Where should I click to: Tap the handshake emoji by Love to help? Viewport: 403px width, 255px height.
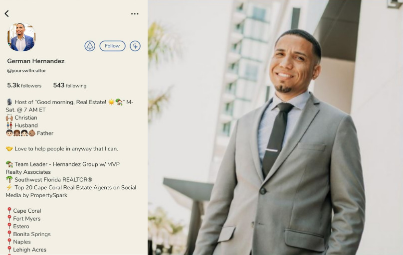[x=9, y=149]
